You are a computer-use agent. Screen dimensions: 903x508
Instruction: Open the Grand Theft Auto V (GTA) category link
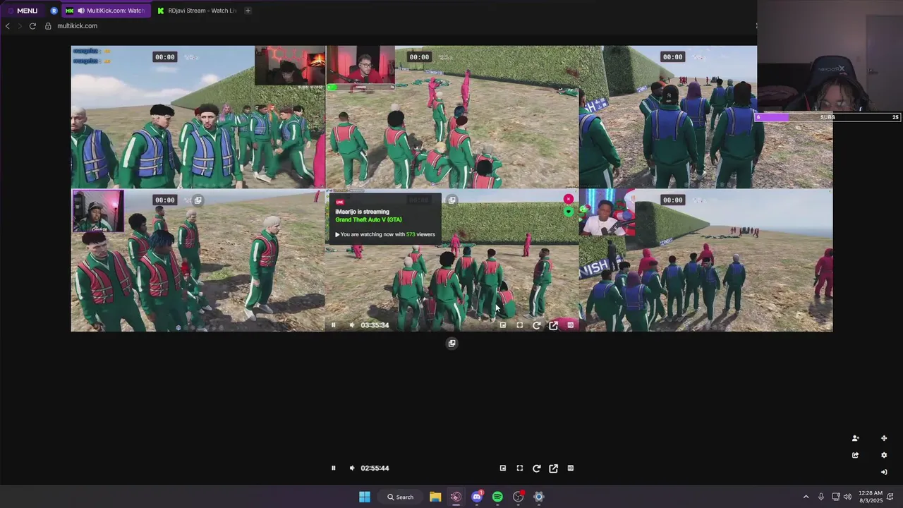coord(368,220)
